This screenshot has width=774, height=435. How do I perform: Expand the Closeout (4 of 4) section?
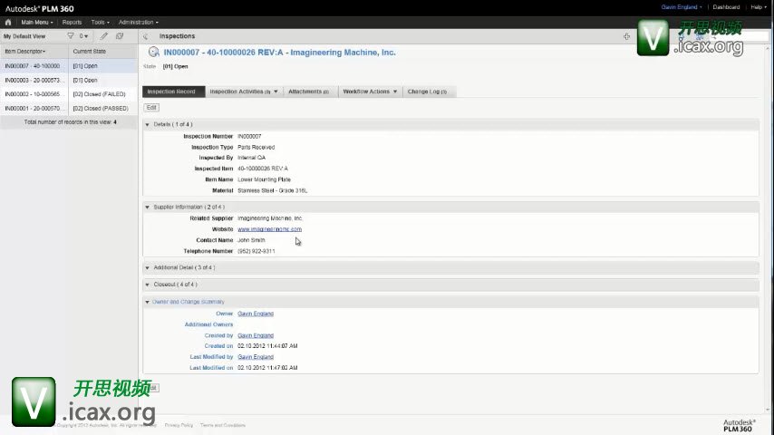click(x=147, y=285)
